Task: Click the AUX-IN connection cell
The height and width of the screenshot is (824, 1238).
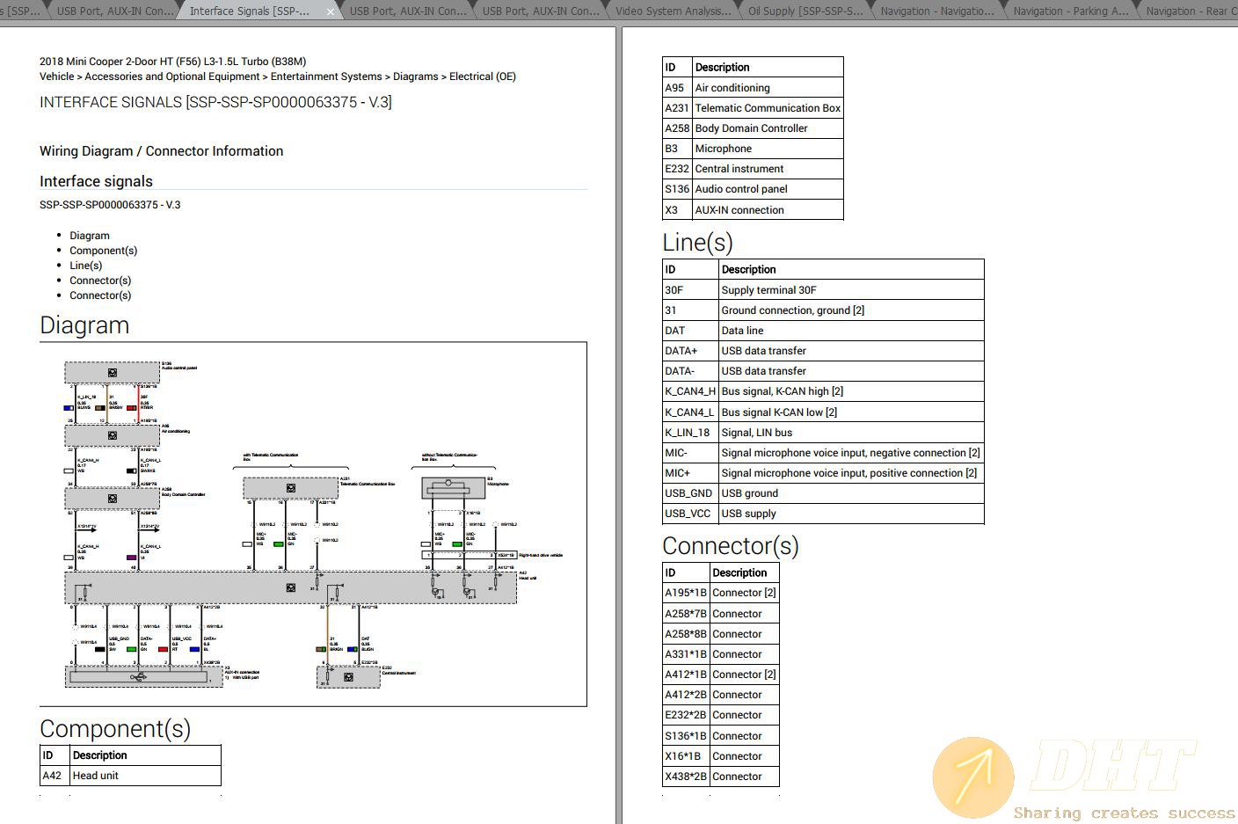Action: [768, 210]
